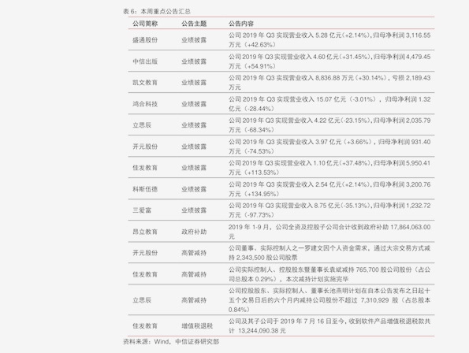
Task: Click the 政府补助 announcement topic
Action: [x=194, y=232]
